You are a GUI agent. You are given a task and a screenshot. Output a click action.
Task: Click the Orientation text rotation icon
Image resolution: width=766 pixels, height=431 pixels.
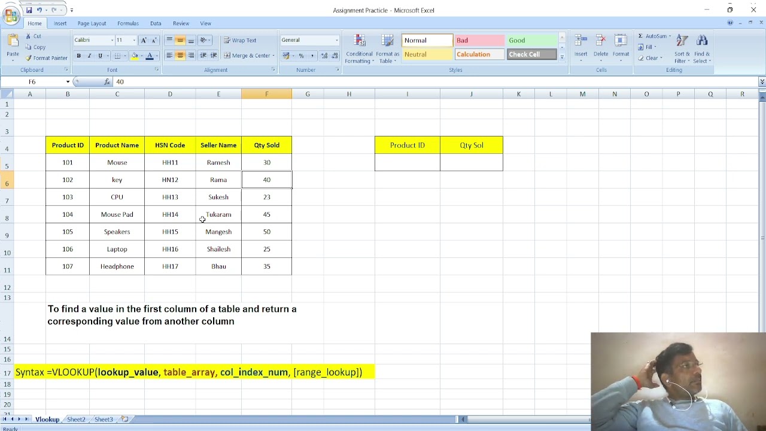(x=204, y=40)
